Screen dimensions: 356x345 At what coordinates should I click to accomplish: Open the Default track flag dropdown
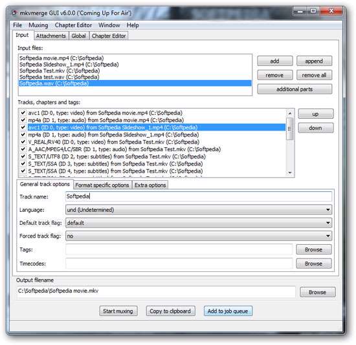pos(199,223)
